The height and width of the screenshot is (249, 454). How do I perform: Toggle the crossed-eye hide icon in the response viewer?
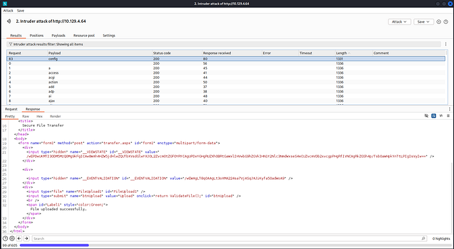tap(426, 116)
